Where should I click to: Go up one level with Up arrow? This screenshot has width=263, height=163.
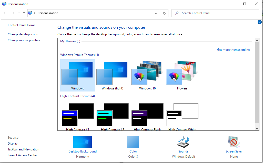click(x=24, y=13)
